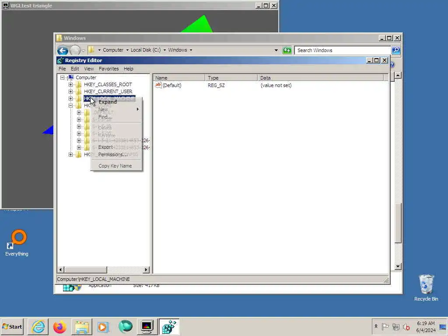The width and height of the screenshot is (448, 336).
Task: Click the Registry Editor title bar icon
Action: click(60, 60)
